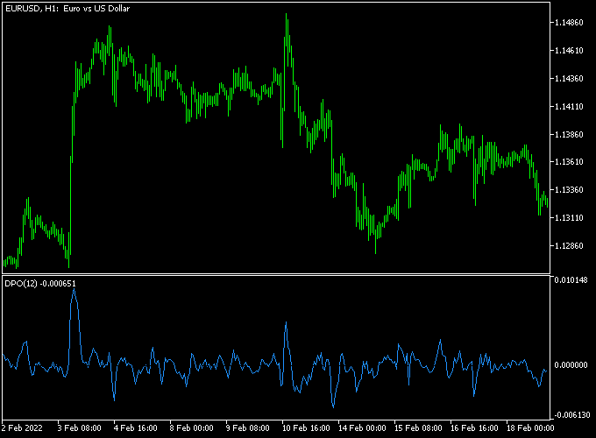
Task: Click the 1.14110 price scale label
Action: point(569,106)
